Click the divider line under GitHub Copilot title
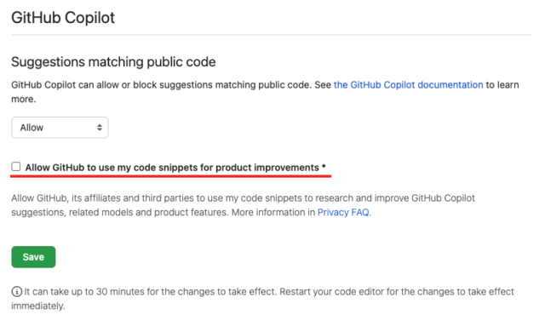This screenshot has width=545, height=320. click(272, 35)
